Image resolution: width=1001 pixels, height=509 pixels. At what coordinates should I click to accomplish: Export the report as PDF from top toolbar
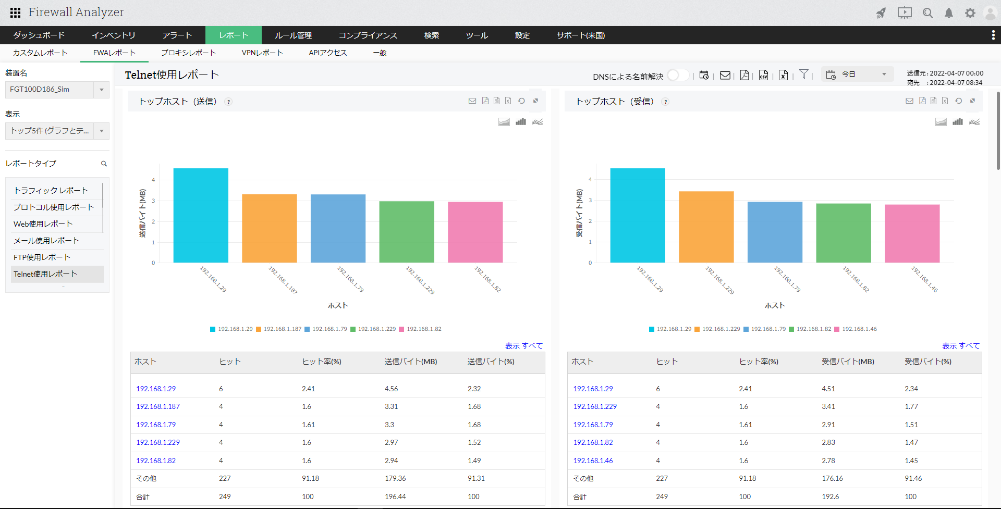(x=744, y=76)
